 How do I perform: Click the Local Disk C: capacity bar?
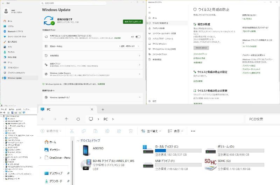click(x=178, y=151)
